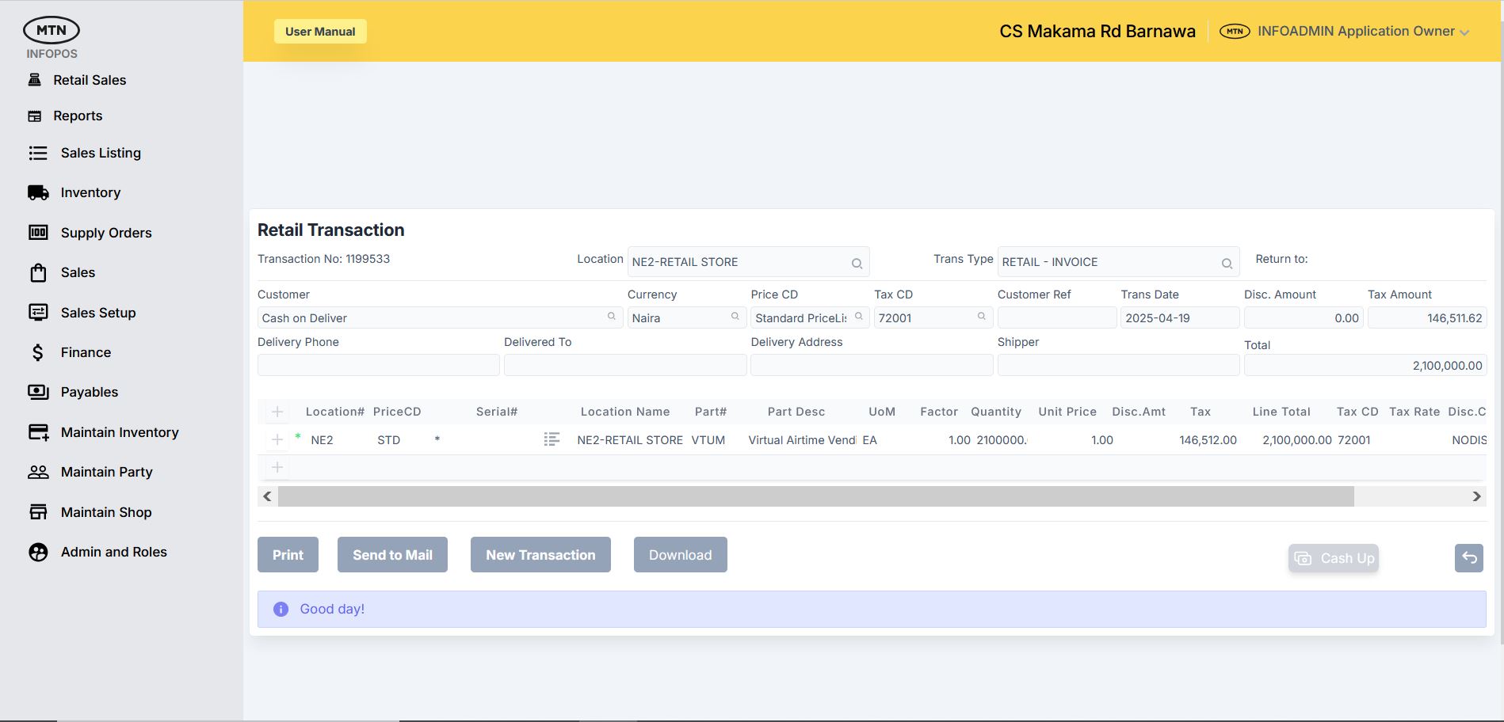
Task: Click the Finance dollar sign icon
Action: 38,352
